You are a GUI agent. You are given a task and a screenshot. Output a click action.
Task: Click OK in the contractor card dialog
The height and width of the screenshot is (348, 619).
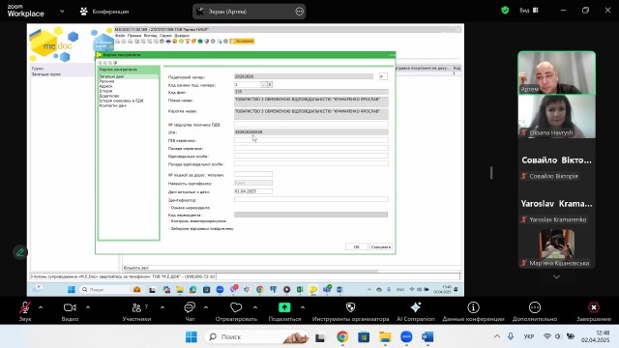[x=357, y=246]
